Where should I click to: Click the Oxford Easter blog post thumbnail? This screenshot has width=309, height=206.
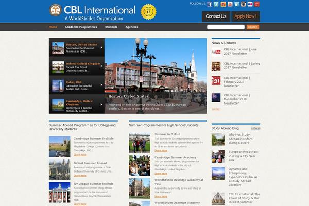click(x=218, y=140)
